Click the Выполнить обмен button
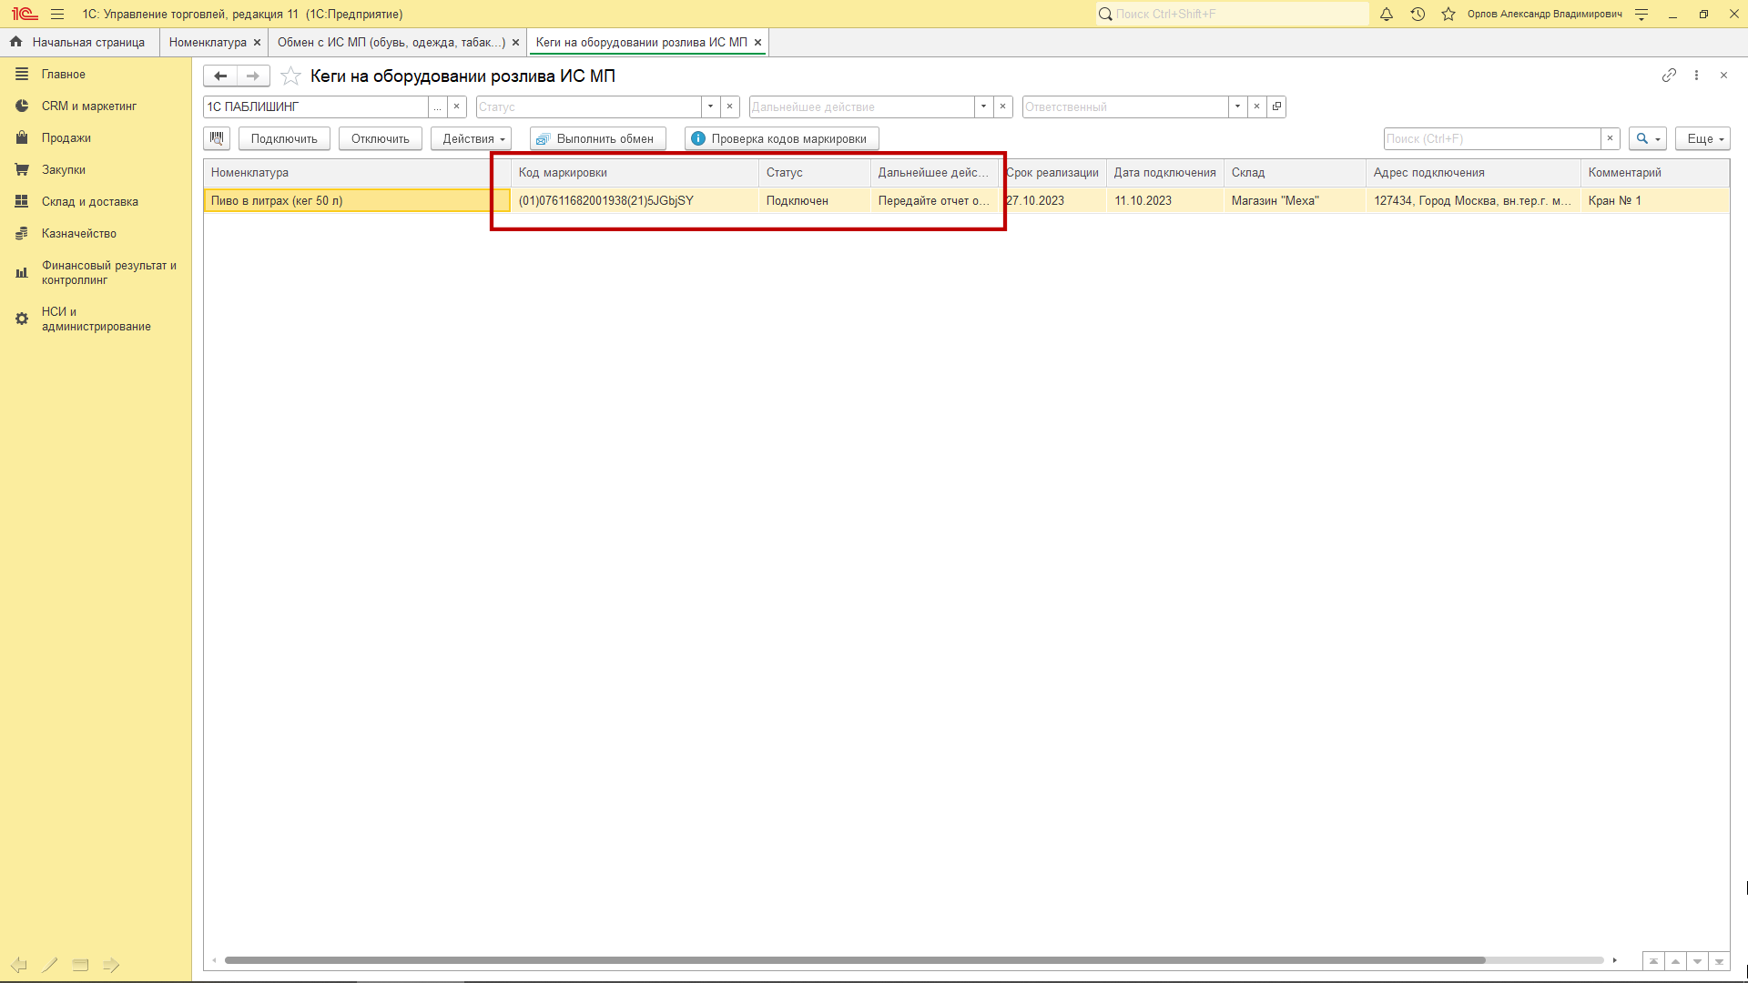Image resolution: width=1748 pixels, height=983 pixels. (x=598, y=138)
